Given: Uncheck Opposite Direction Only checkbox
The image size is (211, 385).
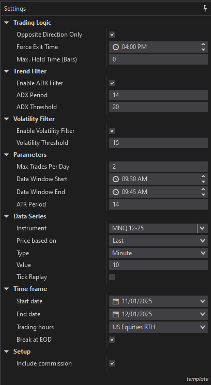Looking at the screenshot, I should (x=112, y=35).
